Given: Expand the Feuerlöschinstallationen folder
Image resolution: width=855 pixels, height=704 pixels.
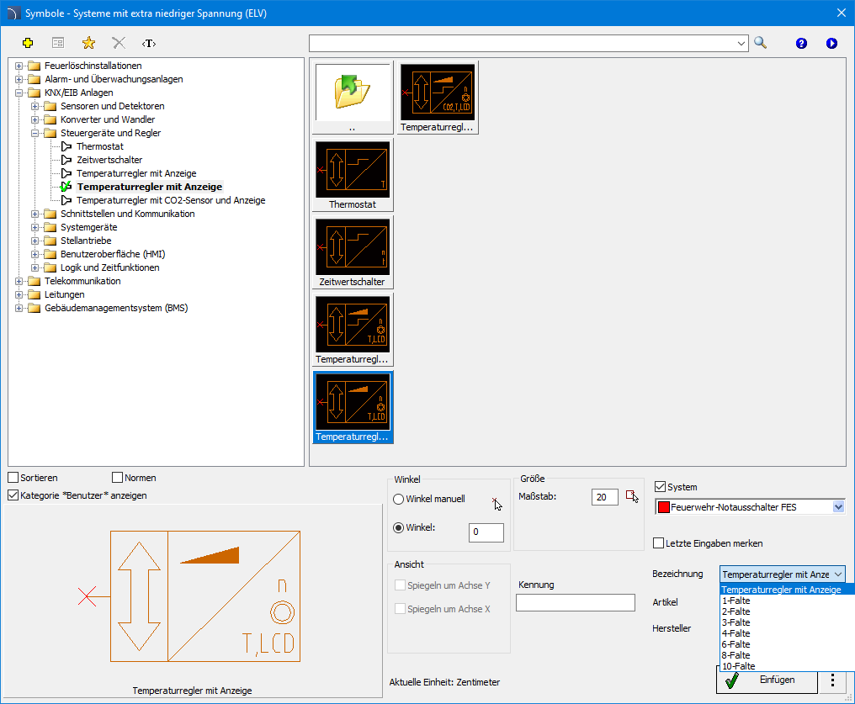Looking at the screenshot, I should [x=19, y=66].
